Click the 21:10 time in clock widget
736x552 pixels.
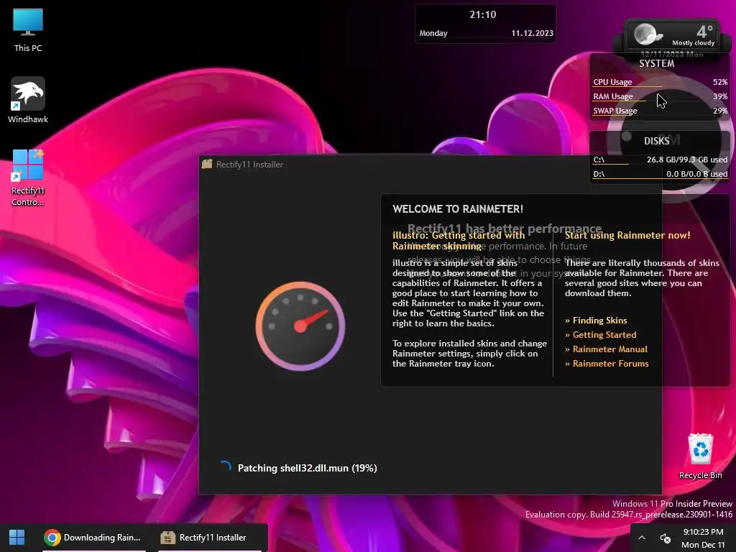pos(483,14)
